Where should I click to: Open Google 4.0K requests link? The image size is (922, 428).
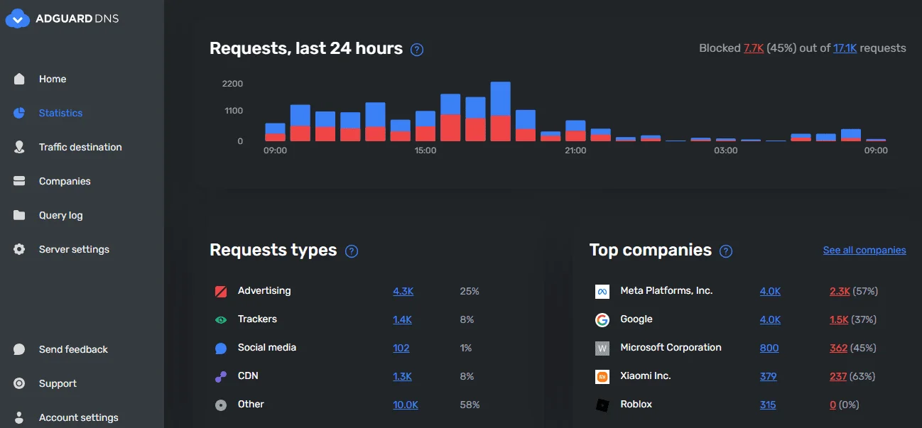pos(770,319)
